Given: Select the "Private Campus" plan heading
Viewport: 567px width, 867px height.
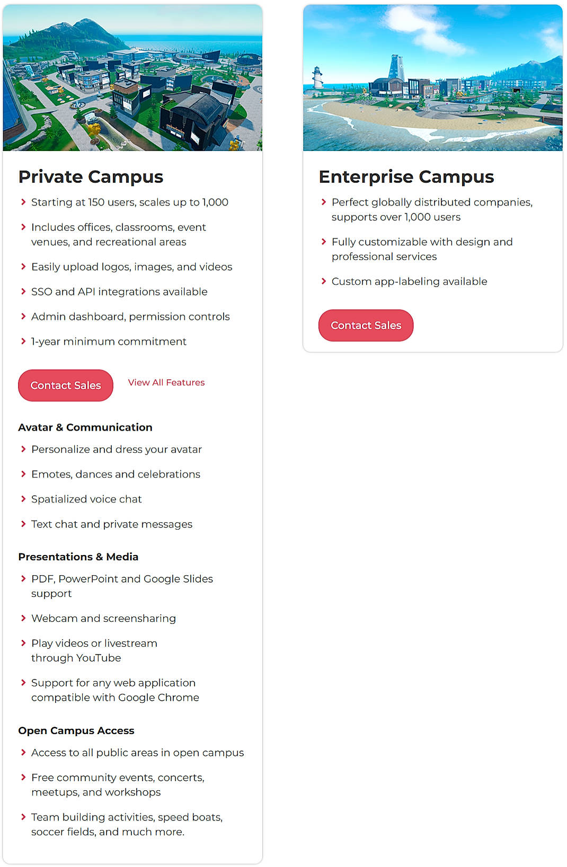Looking at the screenshot, I should [x=91, y=176].
